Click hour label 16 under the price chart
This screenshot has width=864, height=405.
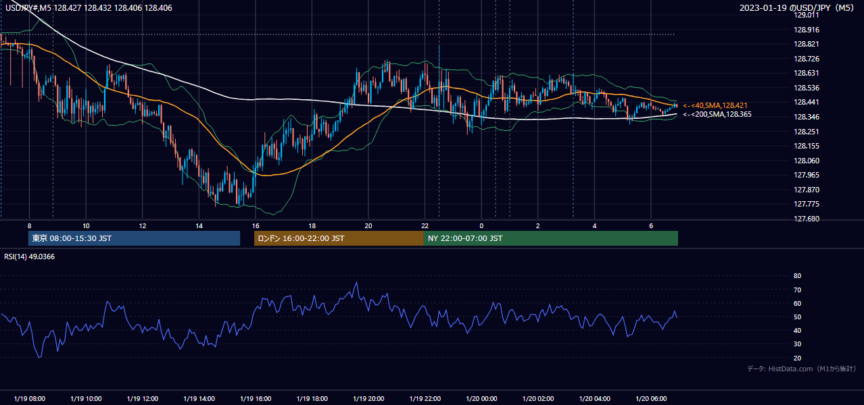click(x=255, y=225)
